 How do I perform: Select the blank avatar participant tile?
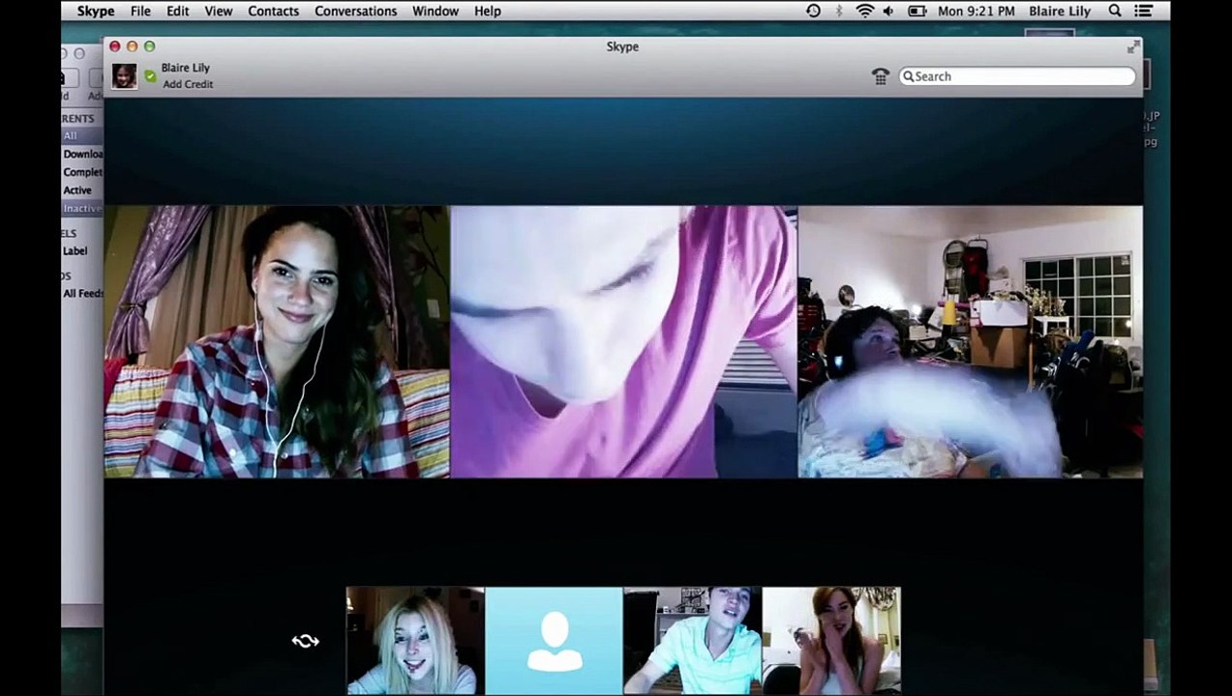[x=554, y=640]
